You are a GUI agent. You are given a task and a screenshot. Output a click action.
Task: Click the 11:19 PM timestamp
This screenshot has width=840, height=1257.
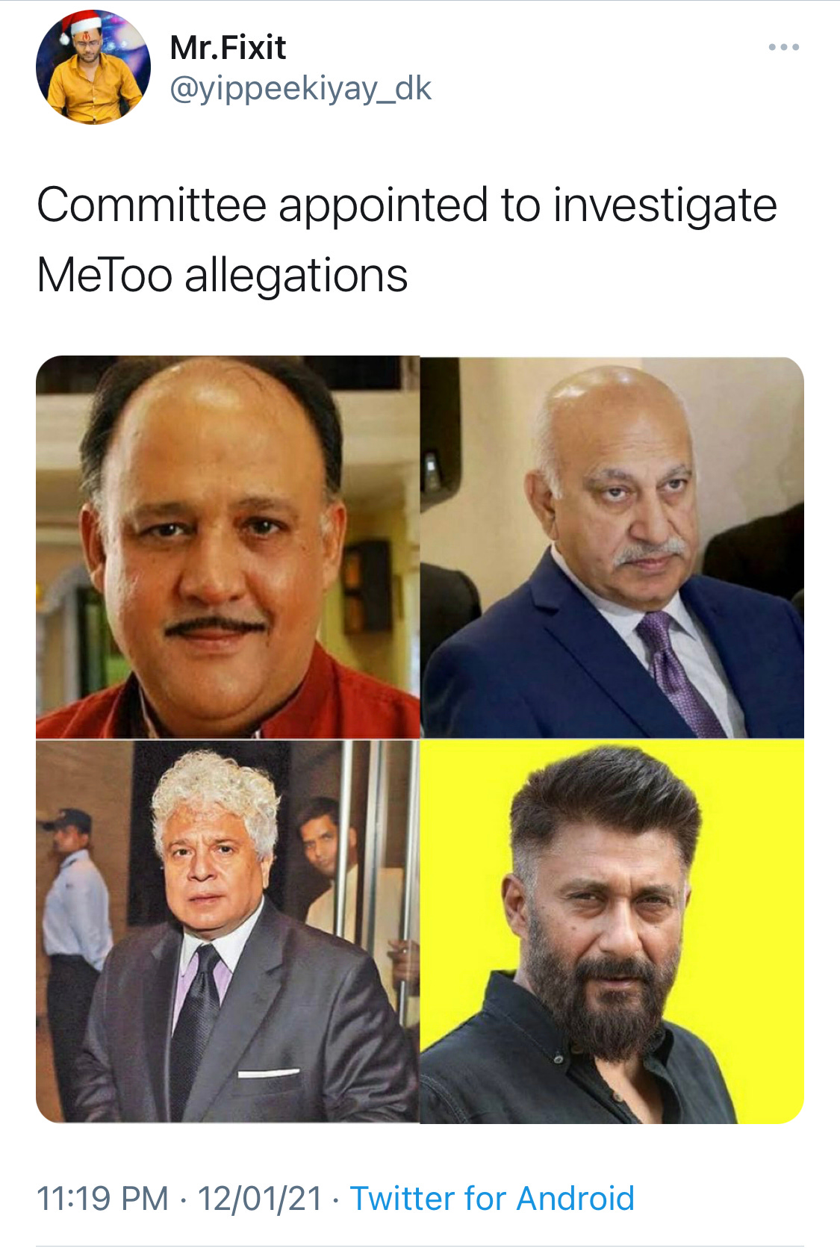coord(102,1198)
